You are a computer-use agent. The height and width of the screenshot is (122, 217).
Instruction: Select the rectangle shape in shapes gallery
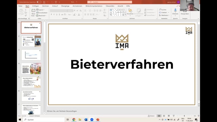pyautogui.click(x=118, y=10)
